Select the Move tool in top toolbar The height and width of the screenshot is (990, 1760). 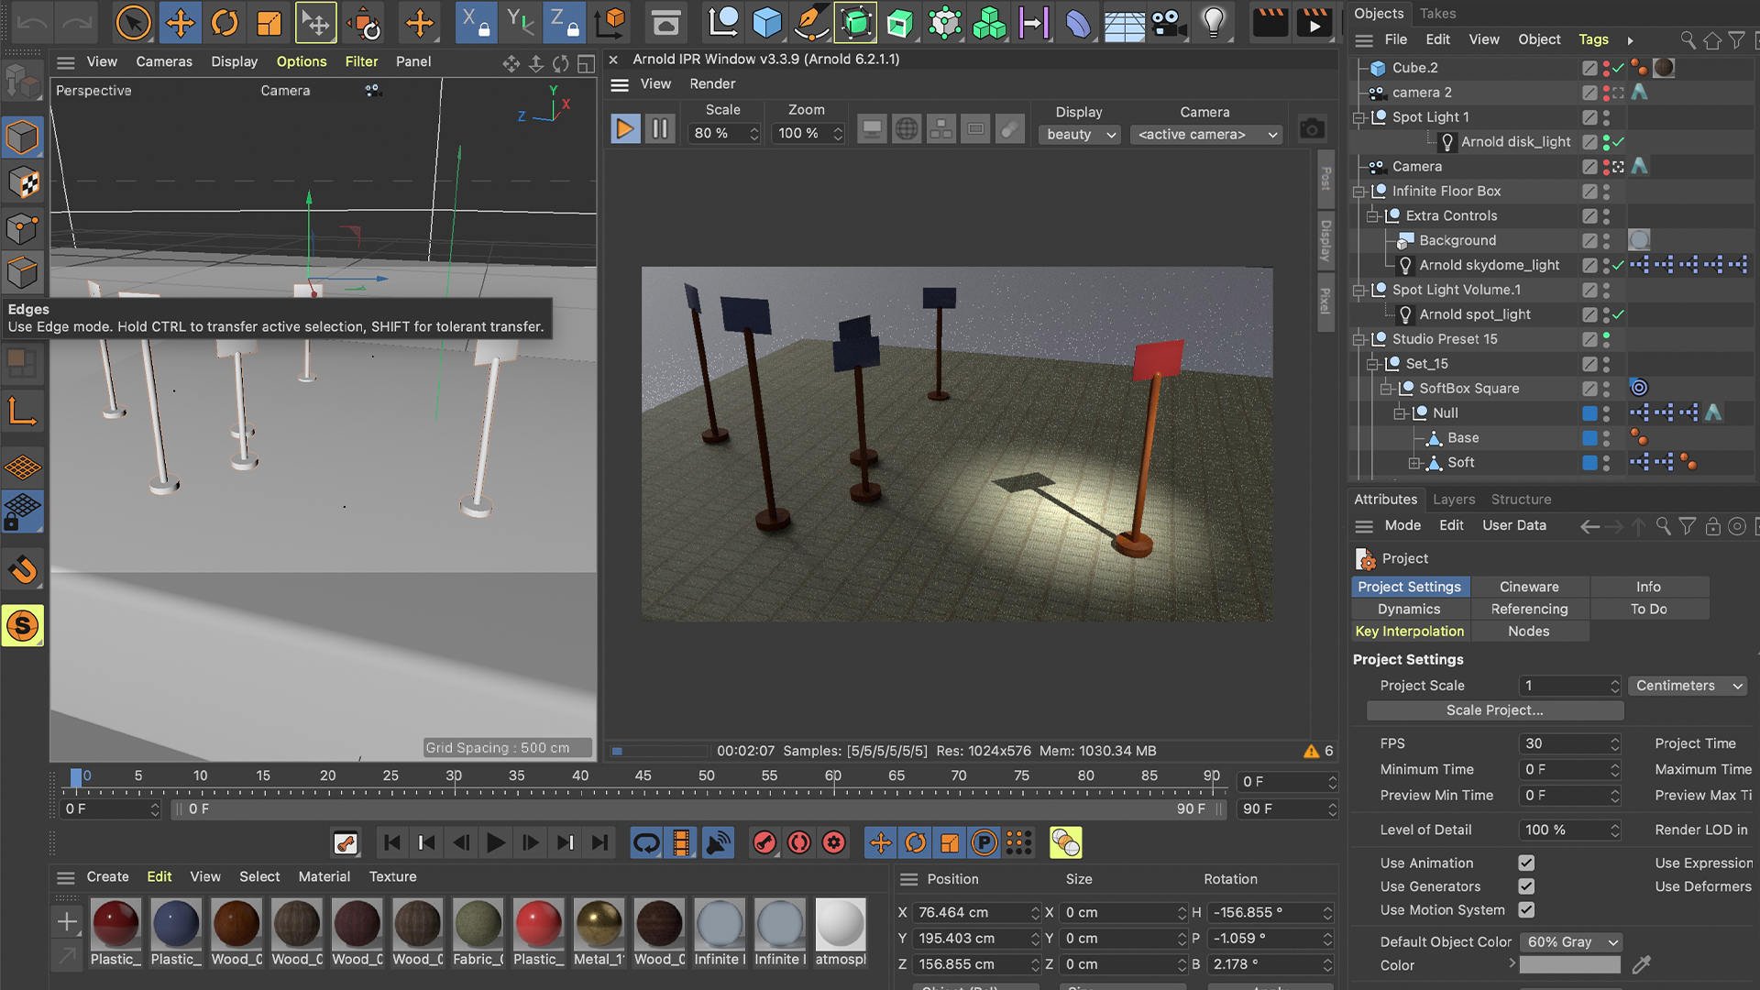pos(180,23)
